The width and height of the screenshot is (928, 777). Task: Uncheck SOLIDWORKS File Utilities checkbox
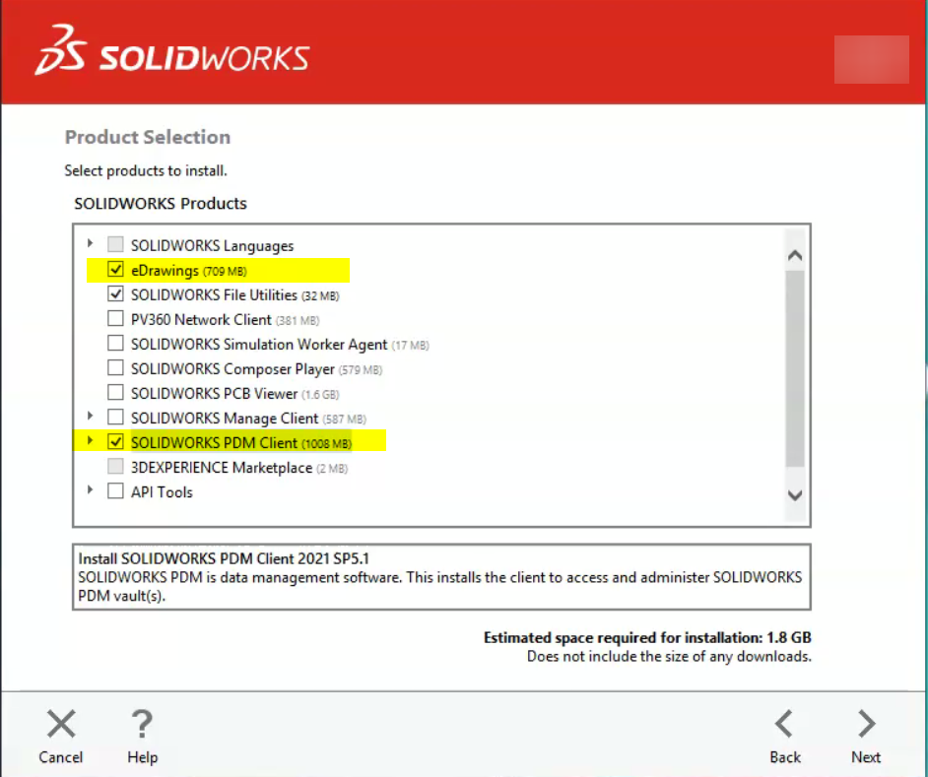[115, 294]
